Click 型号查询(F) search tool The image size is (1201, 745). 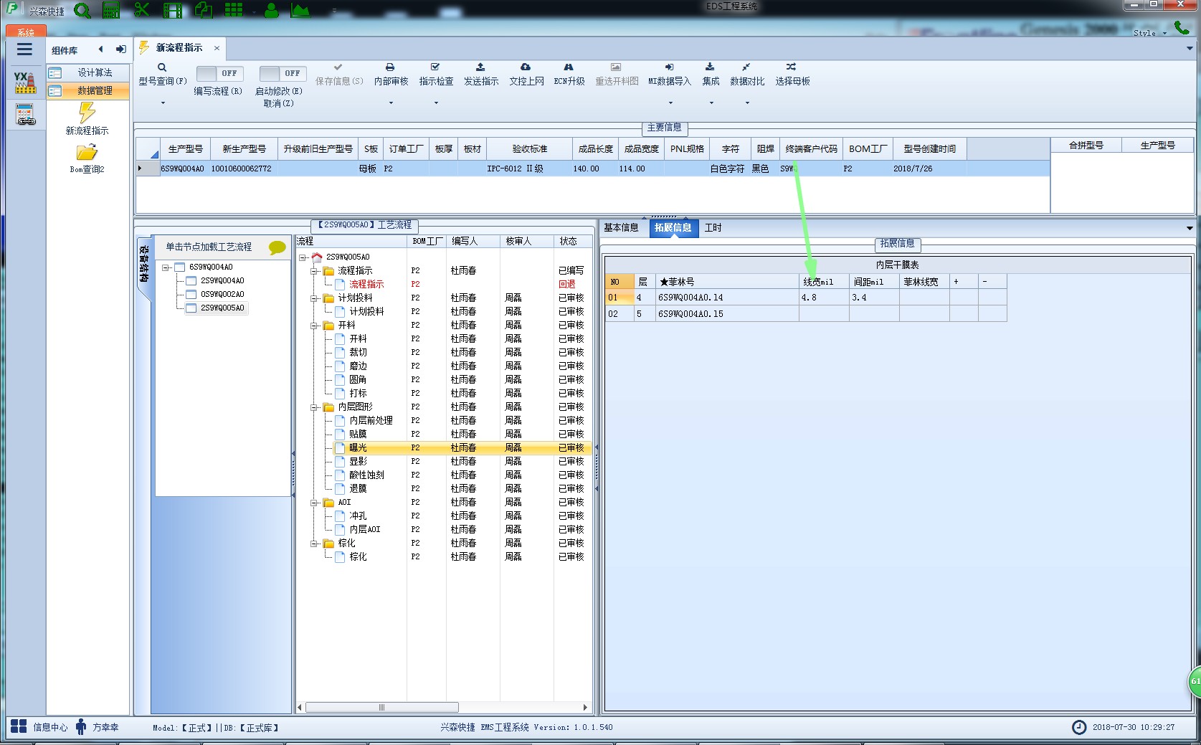[162, 74]
